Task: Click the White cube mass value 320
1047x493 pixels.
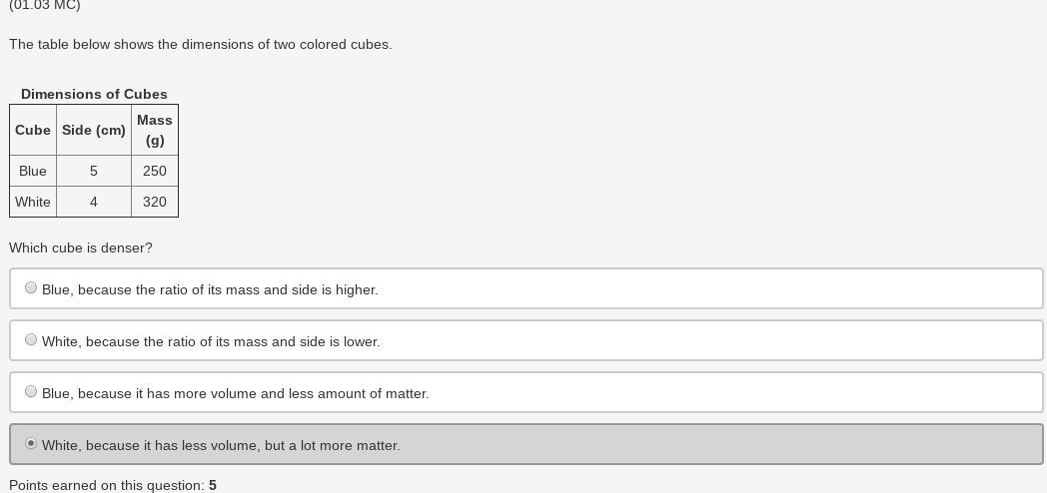Action: (x=155, y=202)
